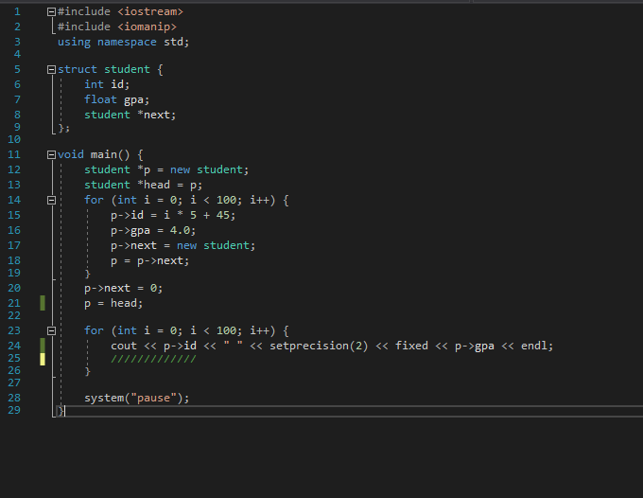The image size is (643, 498).
Task: Click line number 29 in the gutter
Action: pos(14,410)
